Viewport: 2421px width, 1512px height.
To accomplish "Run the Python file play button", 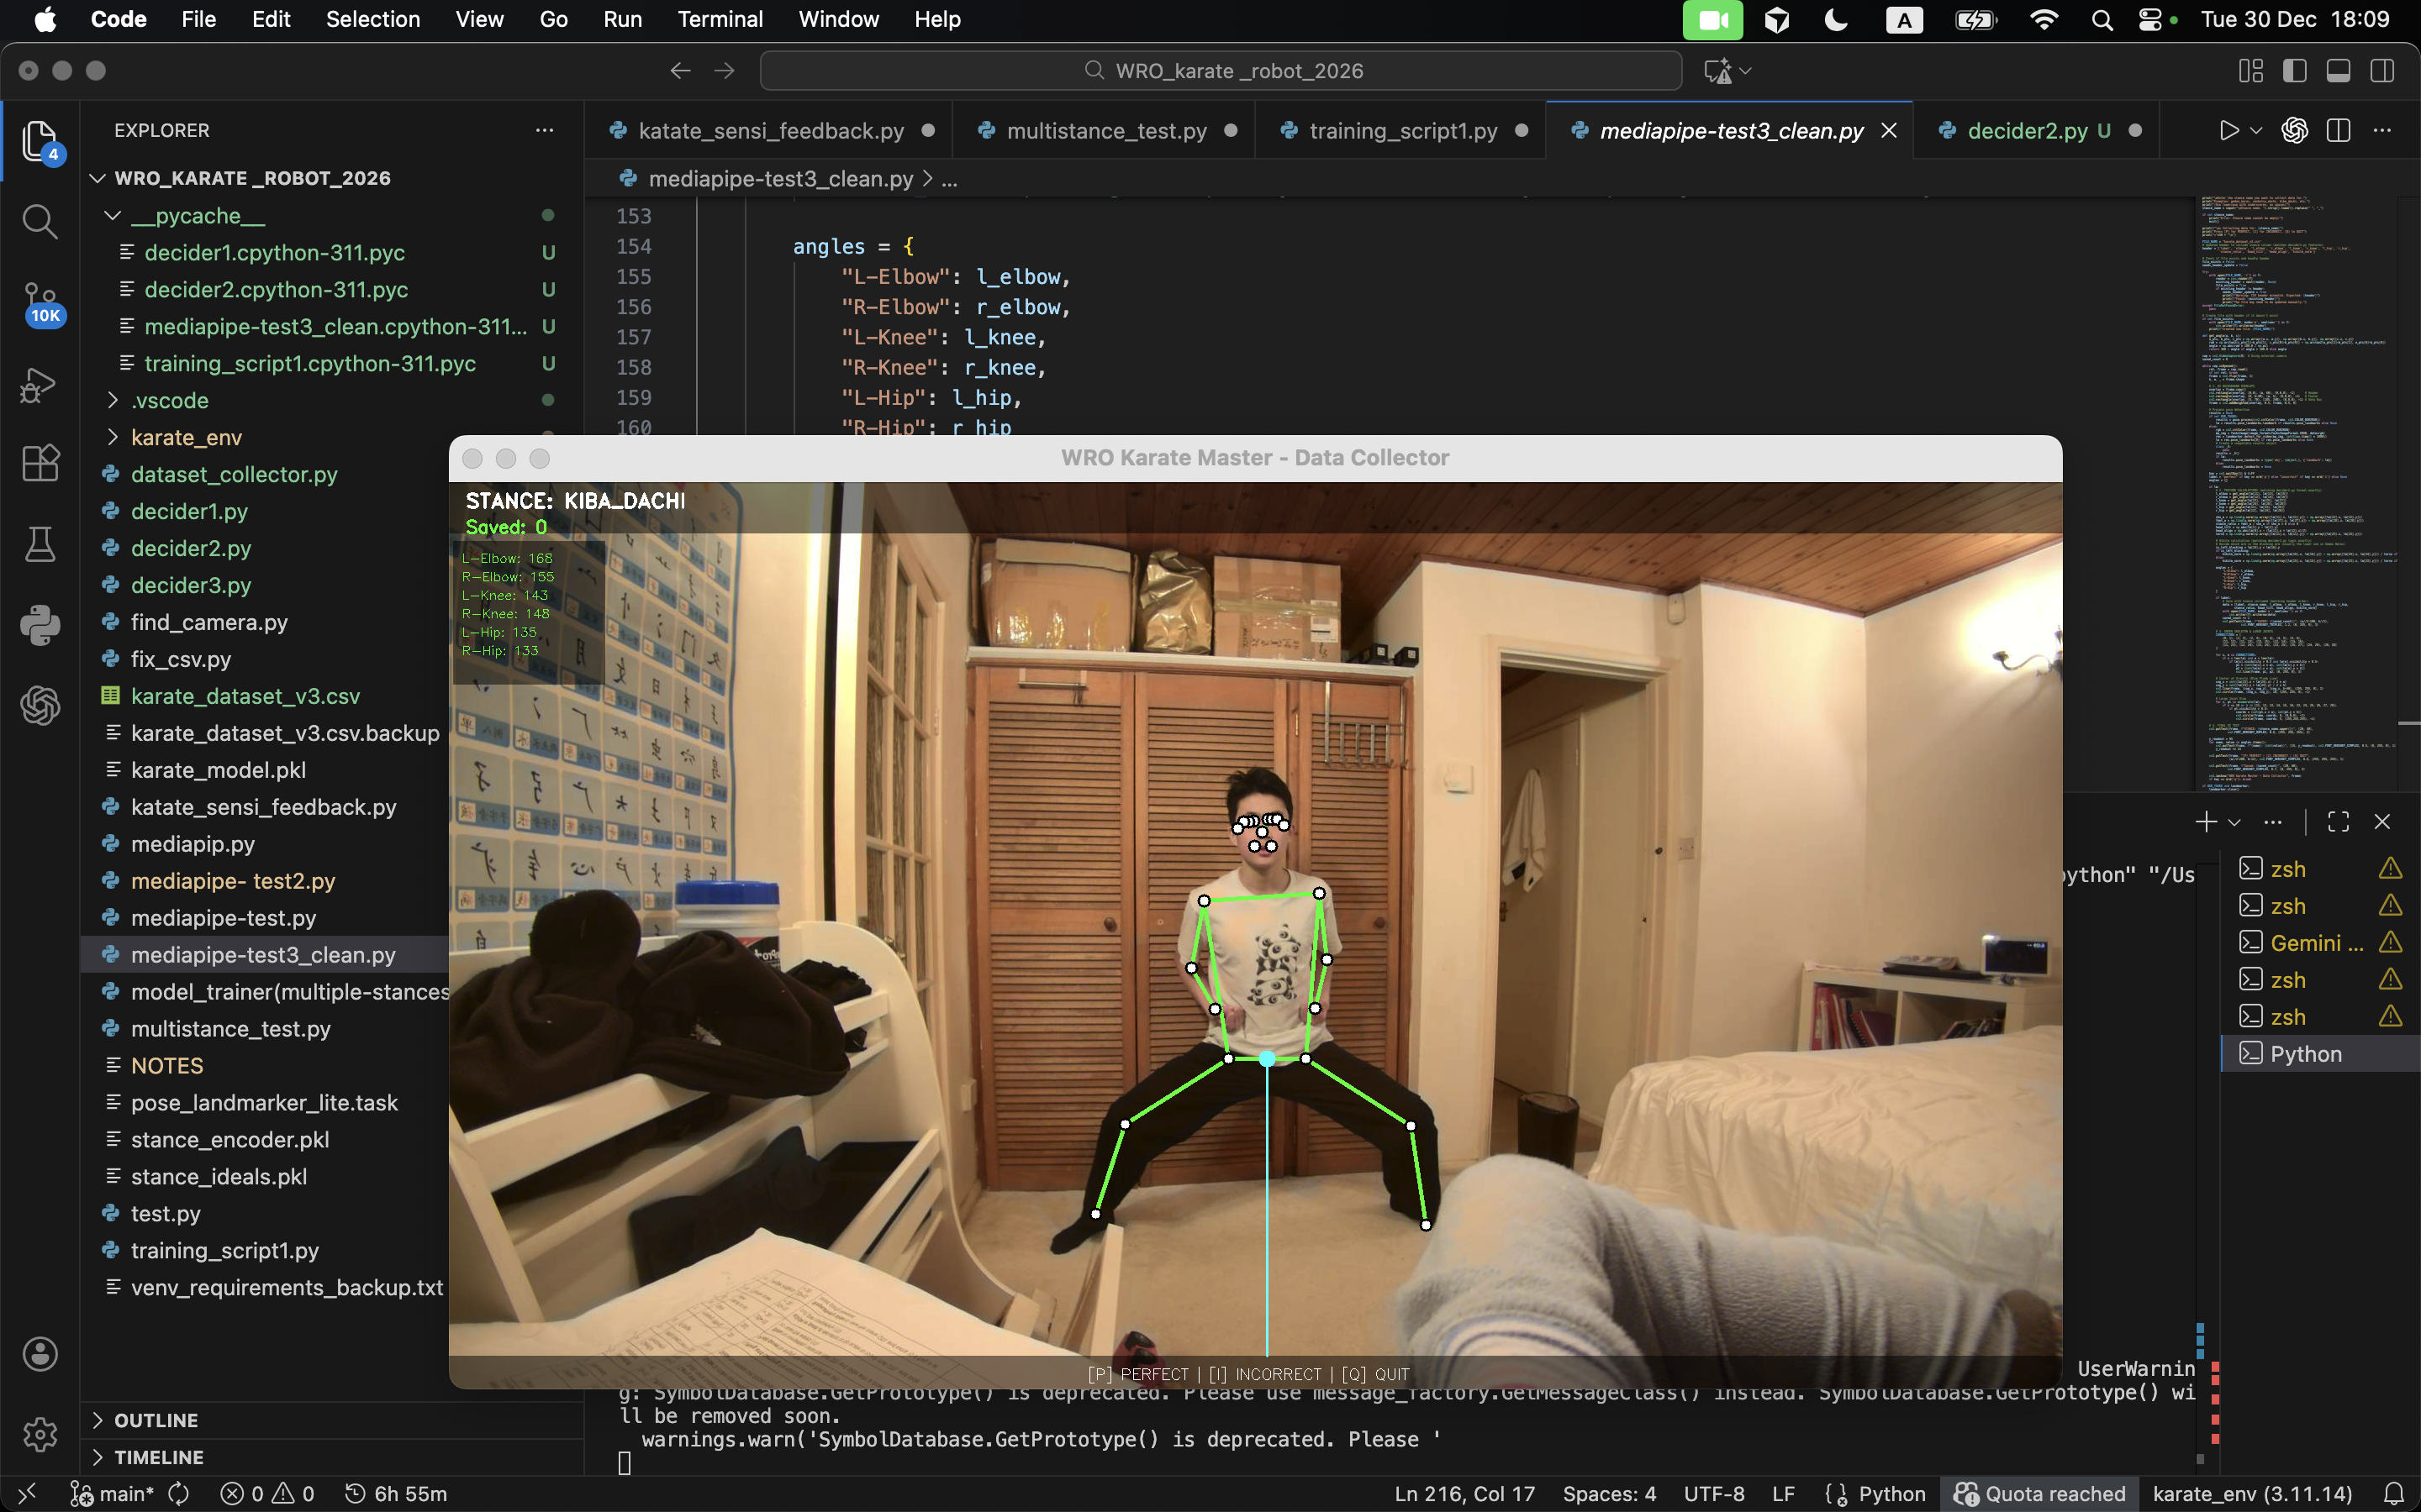I will pyautogui.click(x=2228, y=131).
